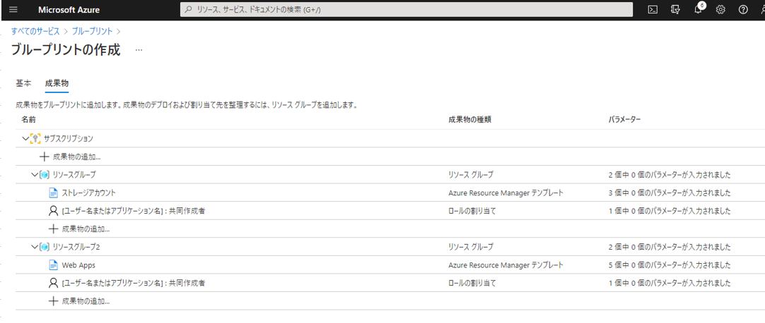Click the Web Apps template document icon
The height and width of the screenshot is (323, 765).
pos(54,265)
